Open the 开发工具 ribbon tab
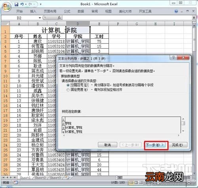Screen dimensions: 198x188 [x=145, y=11]
